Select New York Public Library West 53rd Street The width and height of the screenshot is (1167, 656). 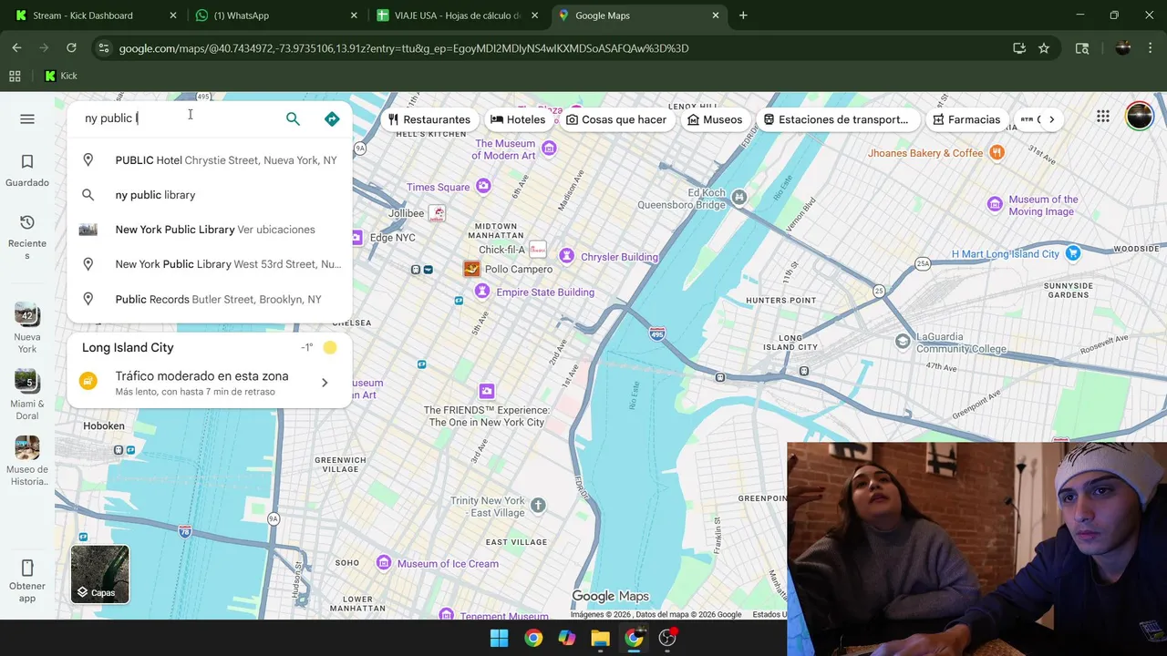[x=210, y=264]
